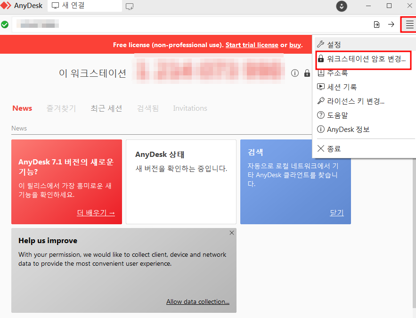
Task: Switch to the Invitations tab
Action: 190,108
